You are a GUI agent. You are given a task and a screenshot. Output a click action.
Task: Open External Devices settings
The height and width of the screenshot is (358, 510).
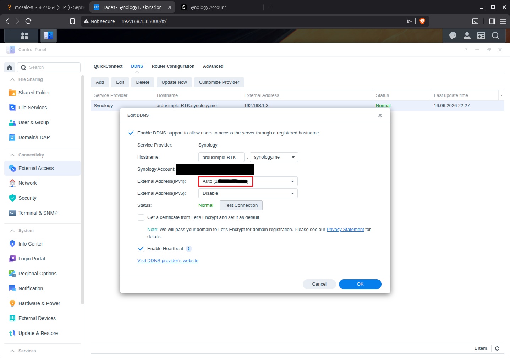[x=42, y=318]
